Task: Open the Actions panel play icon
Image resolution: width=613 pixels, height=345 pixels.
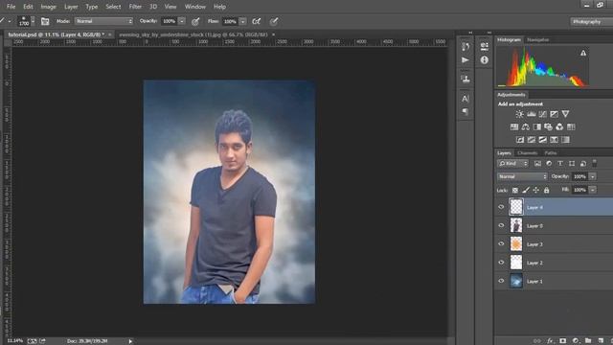Action: tap(465, 59)
